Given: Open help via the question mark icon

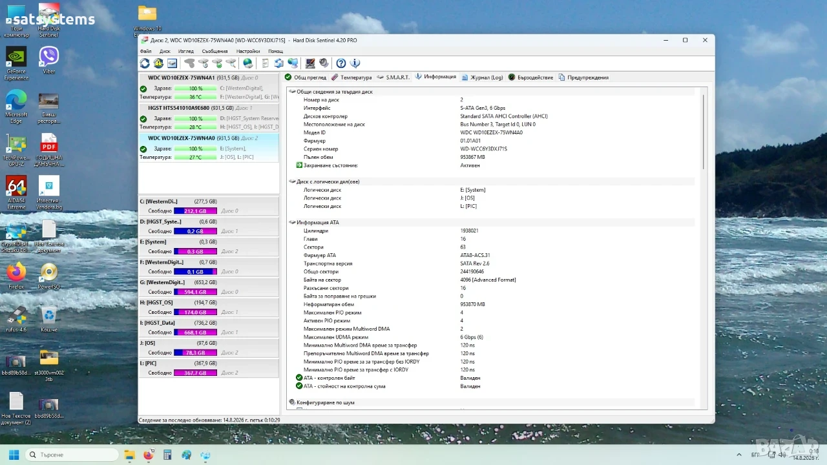Looking at the screenshot, I should pyautogui.click(x=341, y=63).
